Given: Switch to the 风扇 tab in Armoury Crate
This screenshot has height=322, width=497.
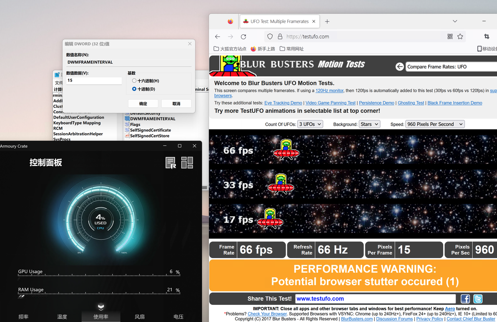Looking at the screenshot, I should click(139, 317).
